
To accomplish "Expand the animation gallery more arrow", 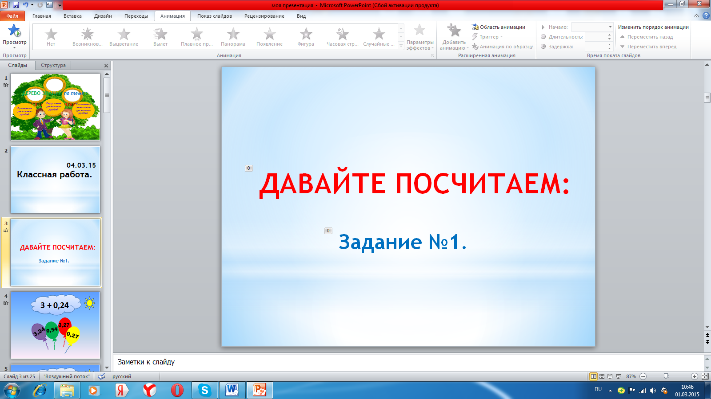I will point(401,46).
